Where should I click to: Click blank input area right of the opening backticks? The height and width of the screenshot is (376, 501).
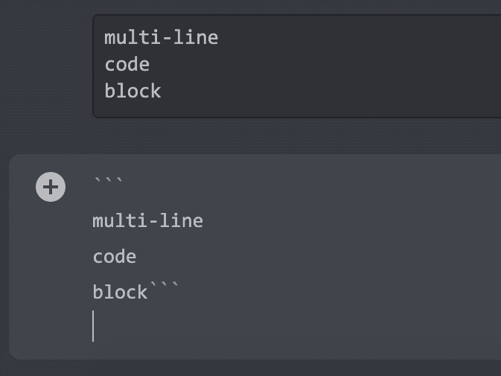coord(298,182)
